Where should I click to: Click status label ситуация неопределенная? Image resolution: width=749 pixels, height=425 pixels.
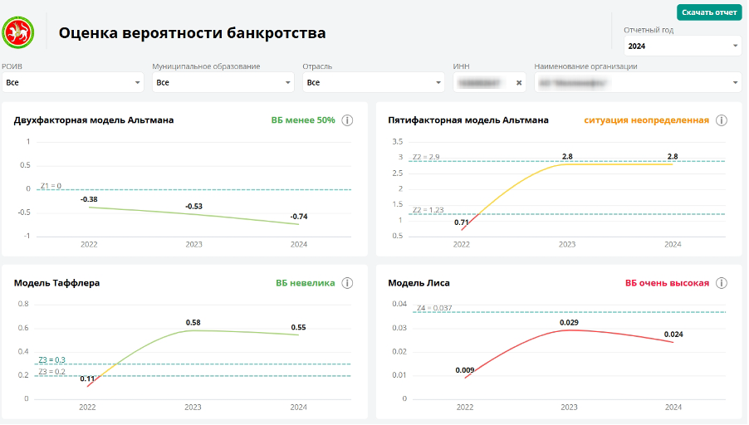click(647, 120)
